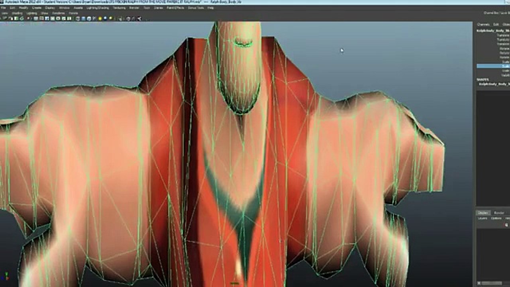Open the File menu
This screenshot has width=510, height=287.
pos(4,8)
